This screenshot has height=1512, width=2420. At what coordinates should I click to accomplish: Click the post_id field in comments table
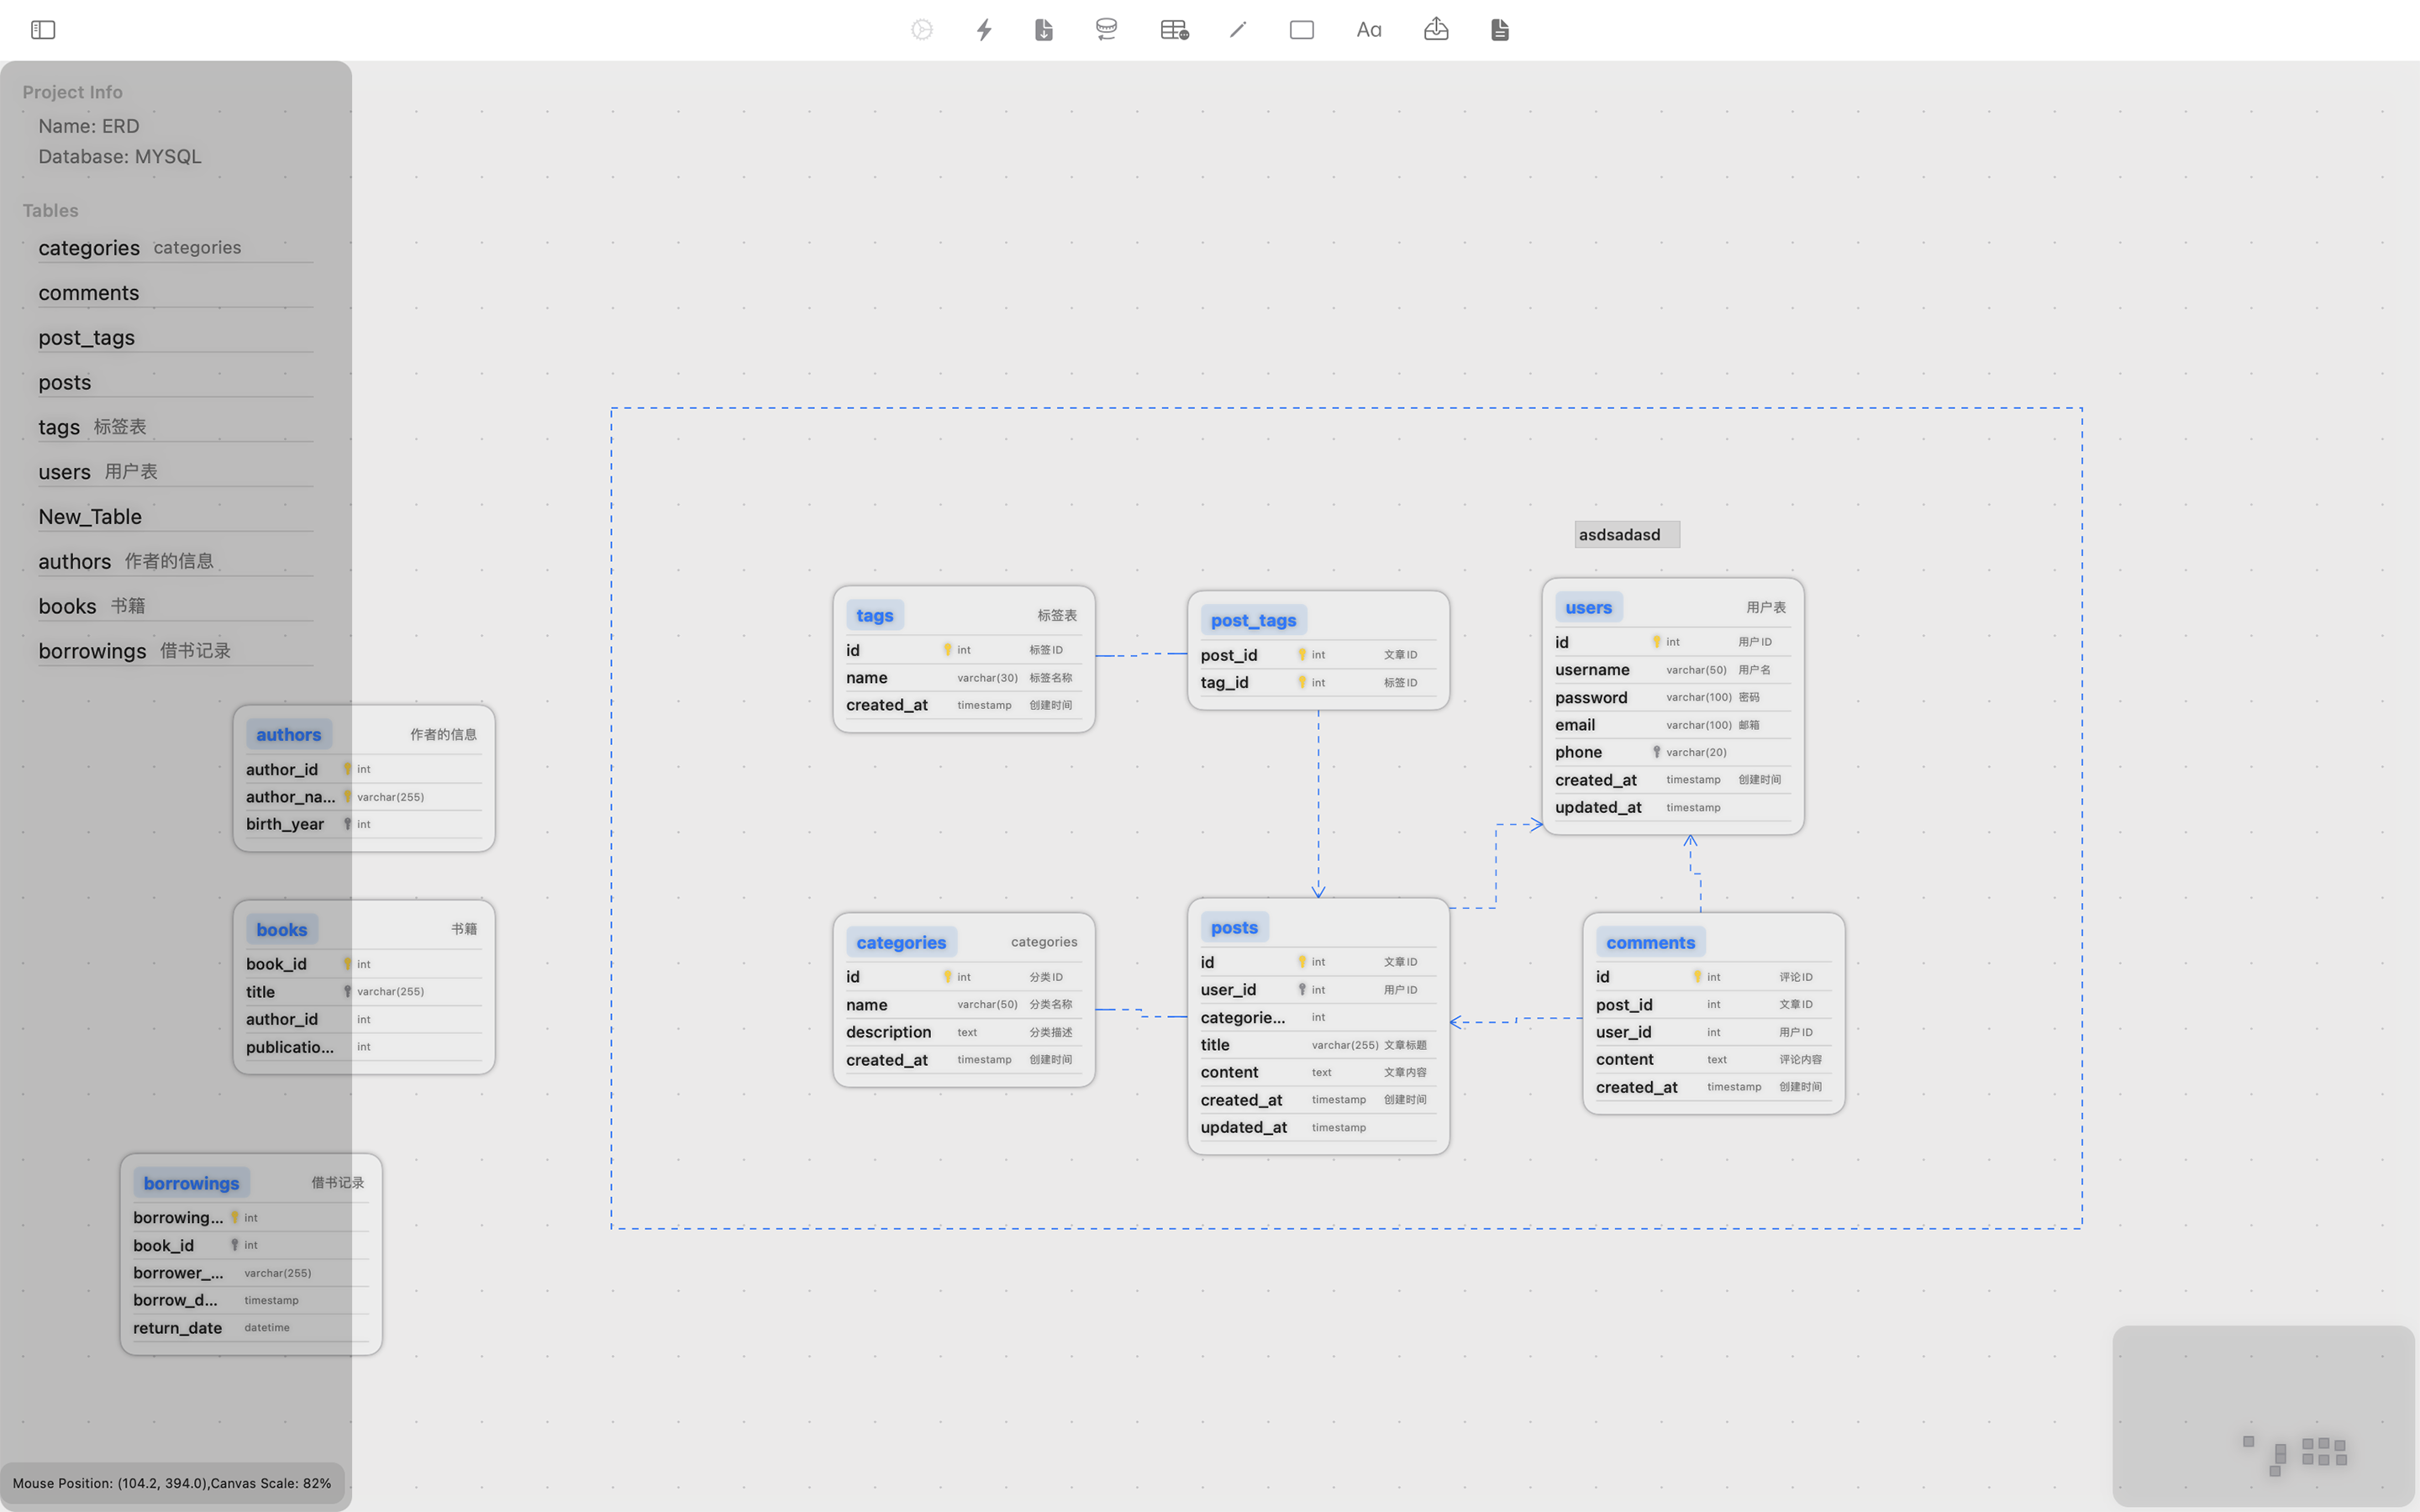[x=1713, y=1004]
